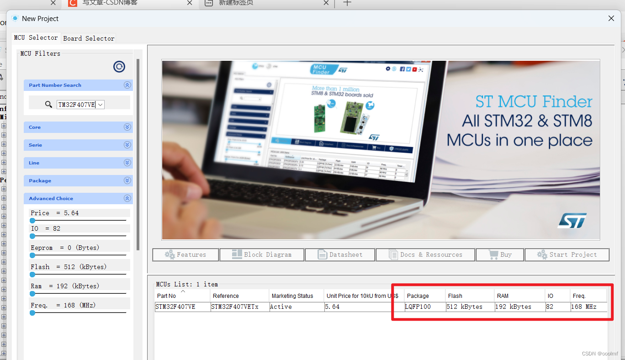Sort by the Flash column header
Viewport: 625px width, 360px height.
pos(470,296)
